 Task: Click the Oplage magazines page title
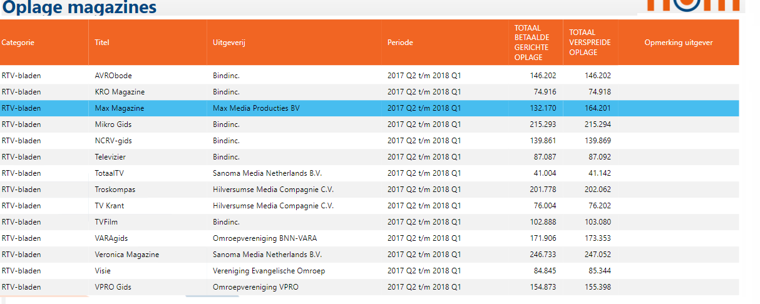point(80,8)
